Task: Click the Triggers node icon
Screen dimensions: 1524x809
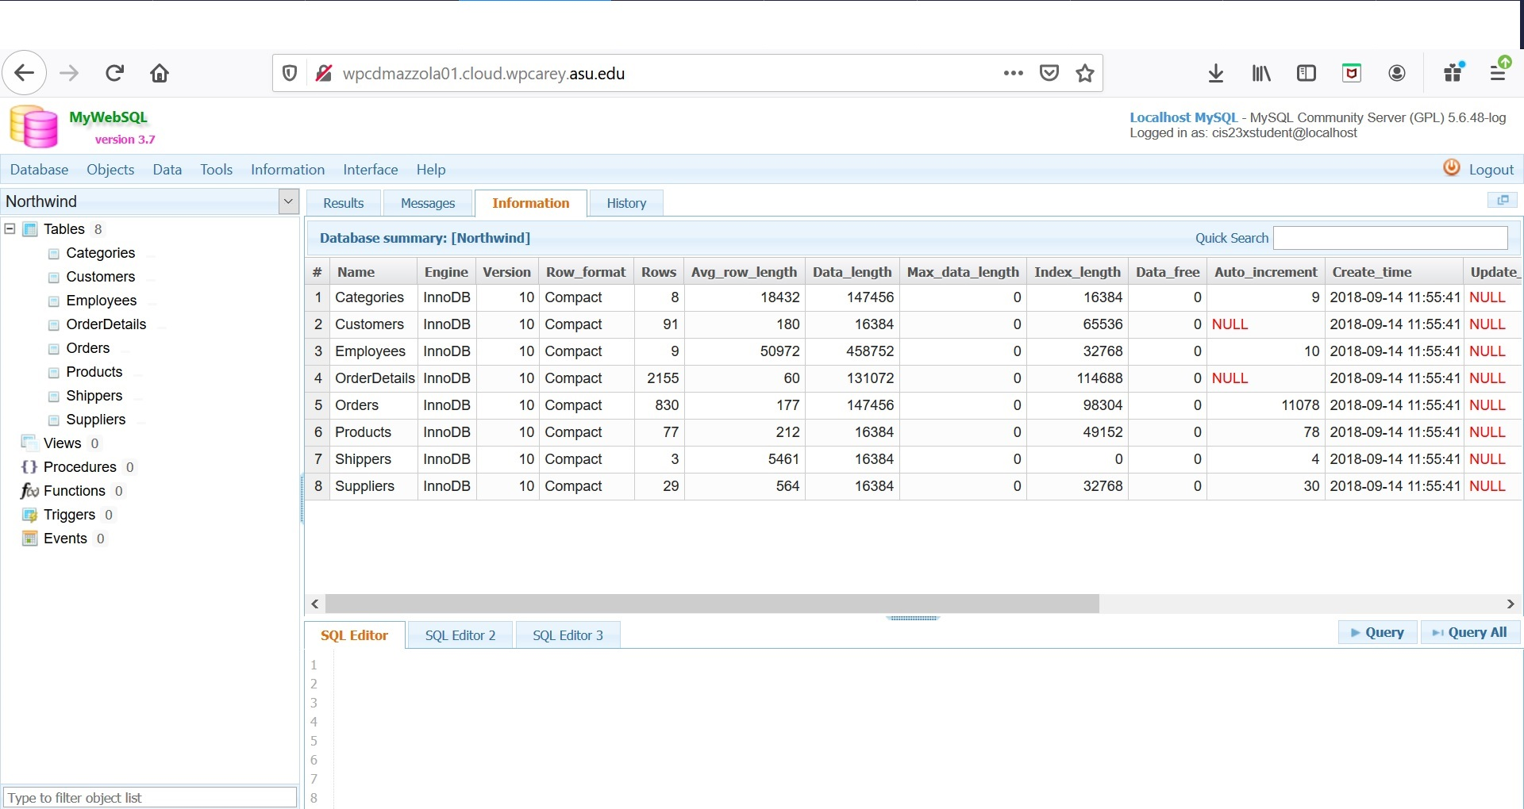Action: [29, 515]
